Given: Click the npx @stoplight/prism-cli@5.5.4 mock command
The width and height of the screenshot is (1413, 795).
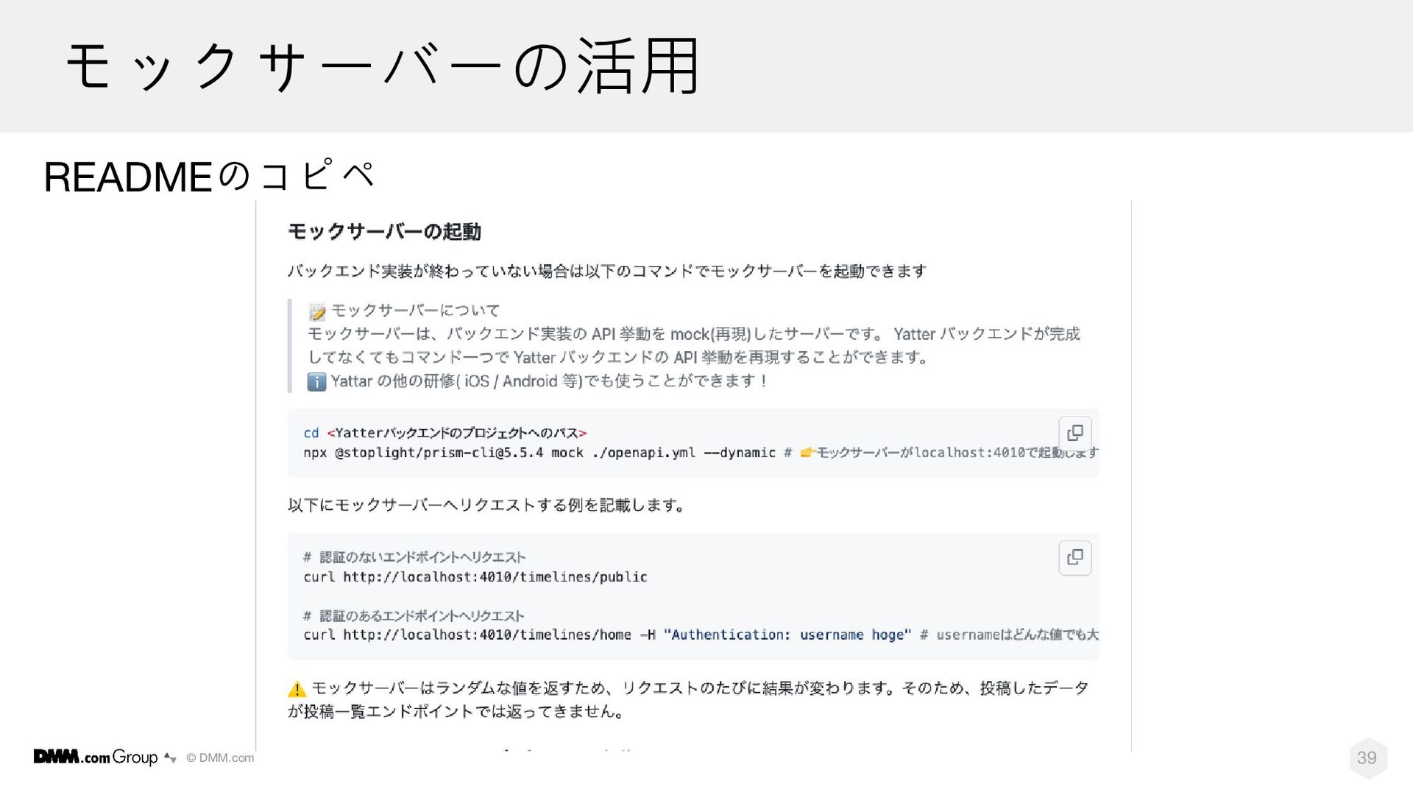Looking at the screenshot, I should click(x=539, y=453).
